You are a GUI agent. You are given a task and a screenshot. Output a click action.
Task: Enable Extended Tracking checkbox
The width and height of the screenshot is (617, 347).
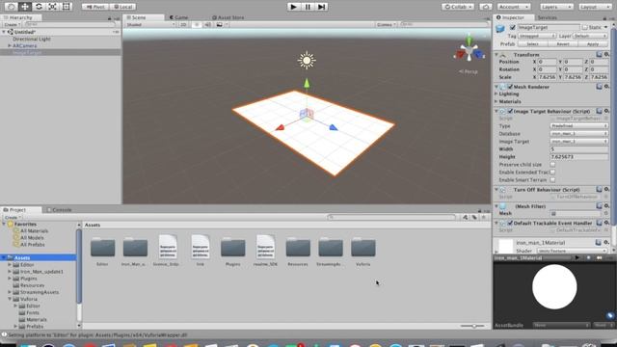(552, 172)
